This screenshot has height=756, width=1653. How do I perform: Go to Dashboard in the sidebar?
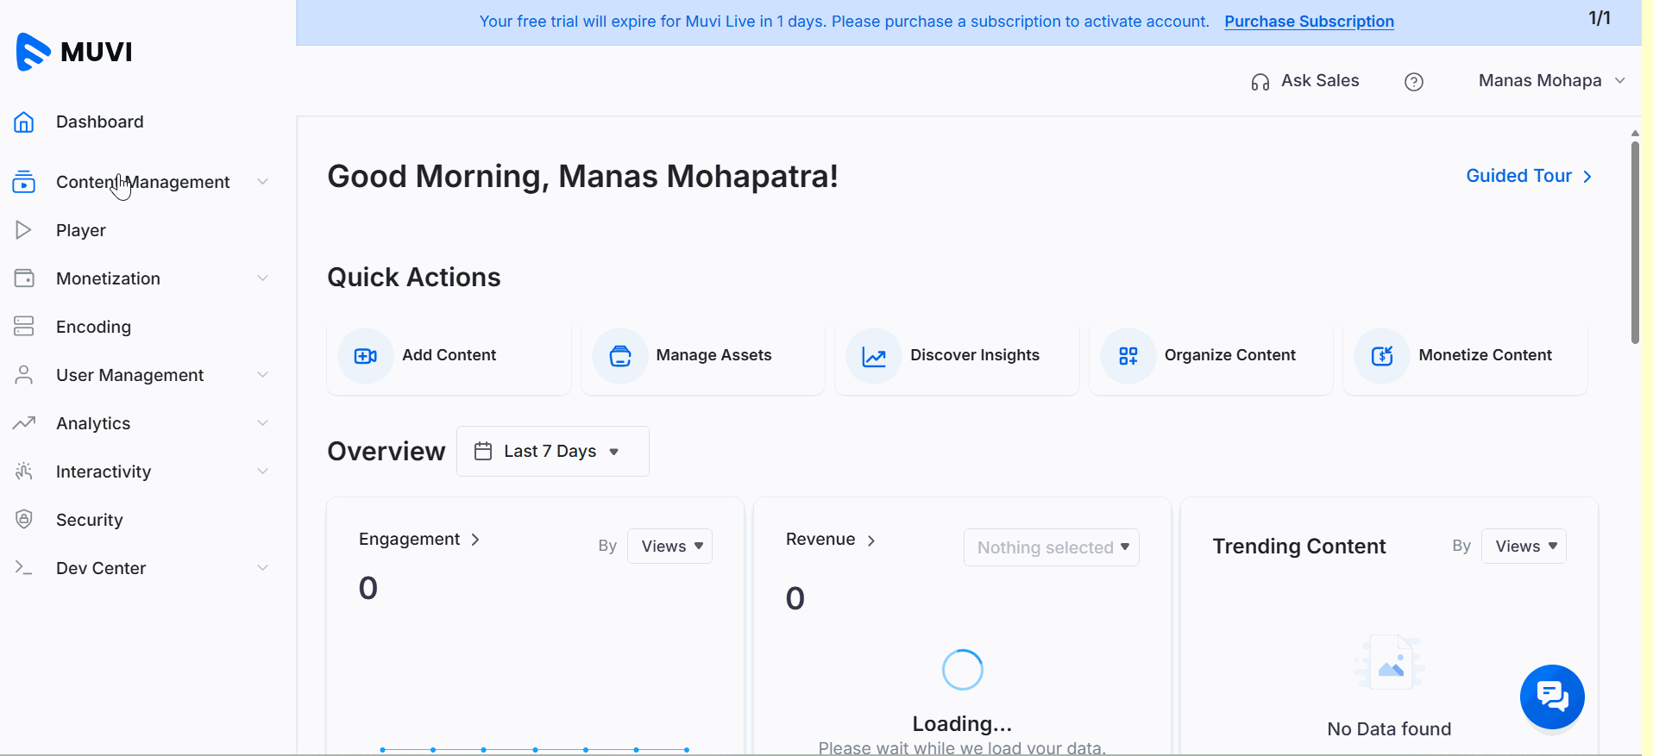coord(99,122)
